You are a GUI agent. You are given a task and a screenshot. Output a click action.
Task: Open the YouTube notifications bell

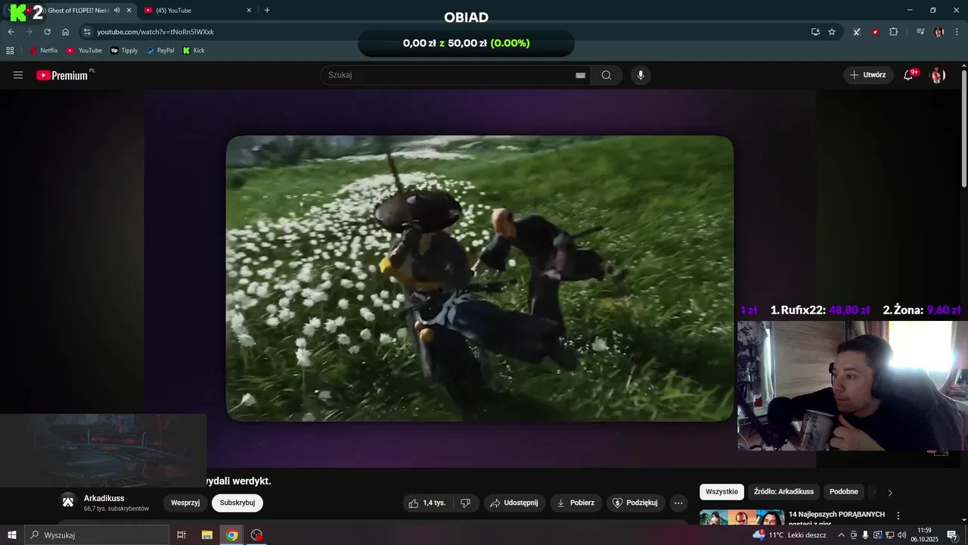(x=909, y=75)
